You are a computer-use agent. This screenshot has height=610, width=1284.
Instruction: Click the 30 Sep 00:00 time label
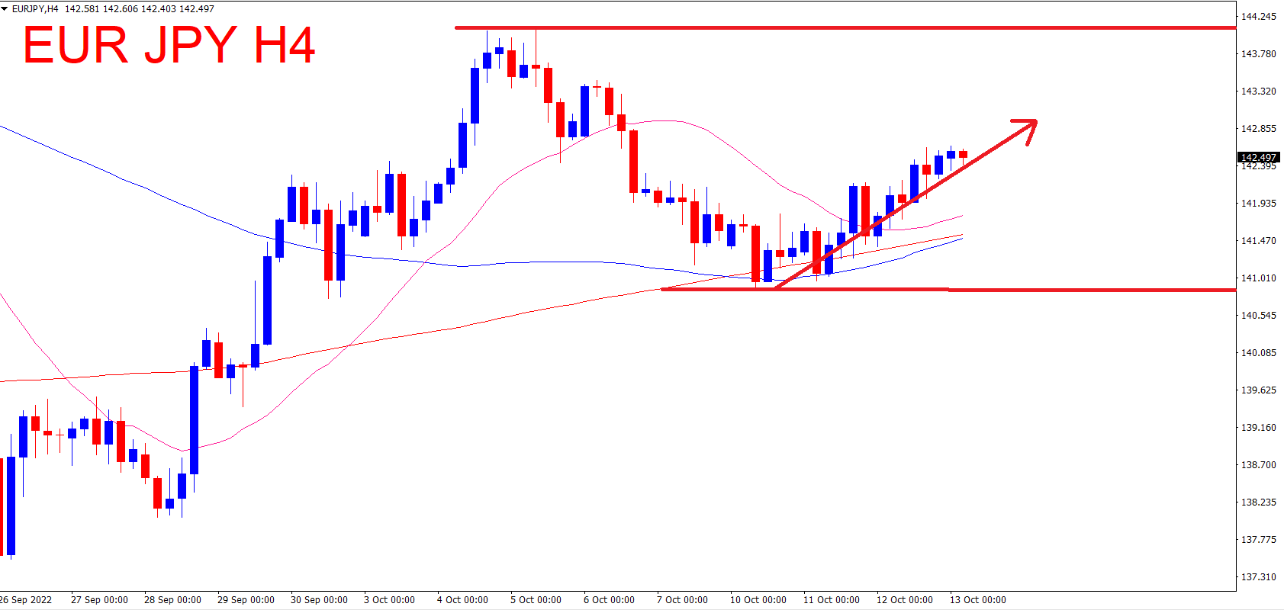pos(319,600)
